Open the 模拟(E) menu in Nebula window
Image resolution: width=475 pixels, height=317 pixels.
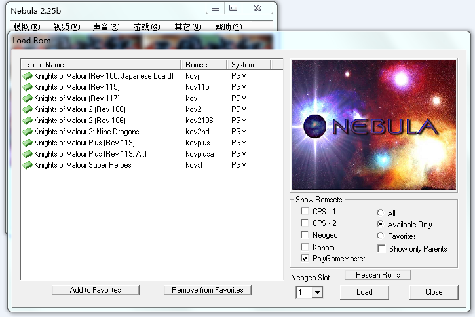pyautogui.click(x=27, y=27)
